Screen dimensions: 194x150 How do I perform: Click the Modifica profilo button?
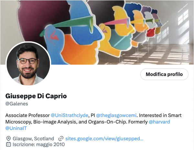pos(164,74)
